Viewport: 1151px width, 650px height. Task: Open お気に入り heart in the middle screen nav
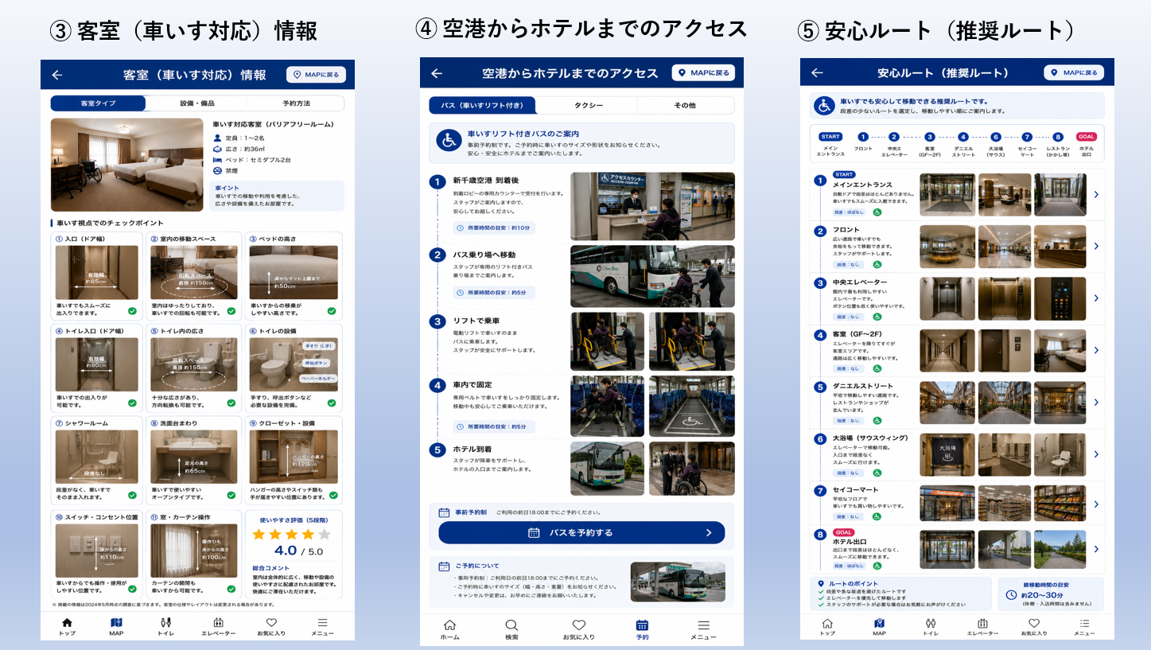(x=578, y=625)
